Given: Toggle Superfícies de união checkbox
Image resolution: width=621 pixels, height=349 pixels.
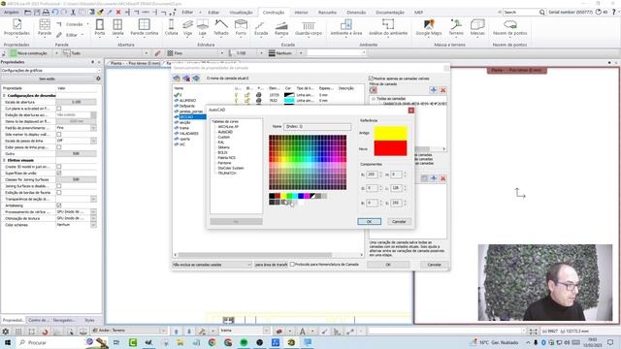Looking at the screenshot, I should pyautogui.click(x=59, y=174).
